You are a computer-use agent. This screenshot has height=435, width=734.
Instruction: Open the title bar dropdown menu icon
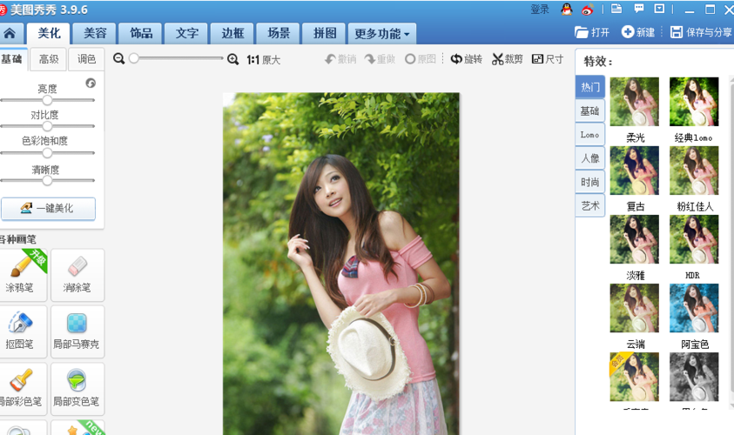coord(659,9)
